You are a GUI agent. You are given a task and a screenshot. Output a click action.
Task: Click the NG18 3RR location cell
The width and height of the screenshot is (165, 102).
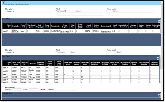(x=16, y=74)
